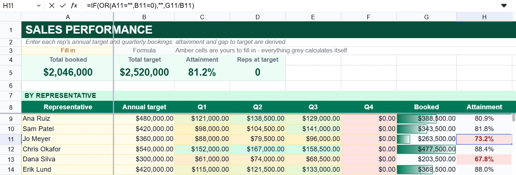Select Erik Lund's attainment 88.0%
The image size is (516, 175).
coord(484,169)
